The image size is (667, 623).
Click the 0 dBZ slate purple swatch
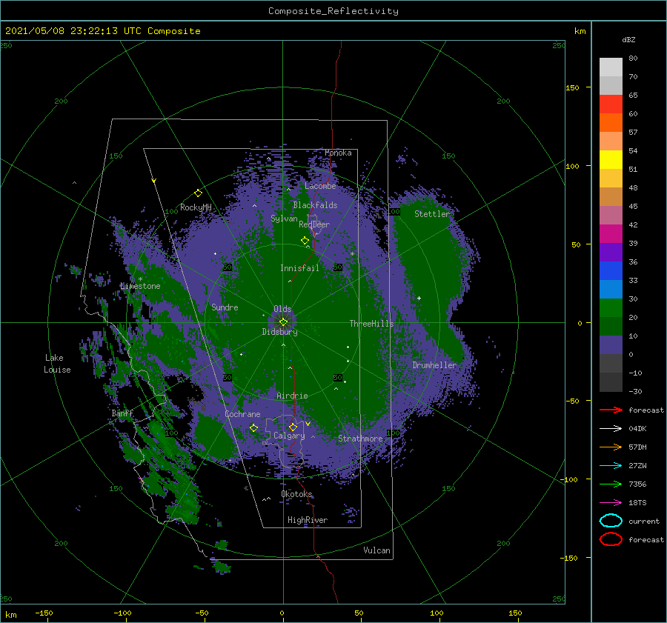(611, 344)
